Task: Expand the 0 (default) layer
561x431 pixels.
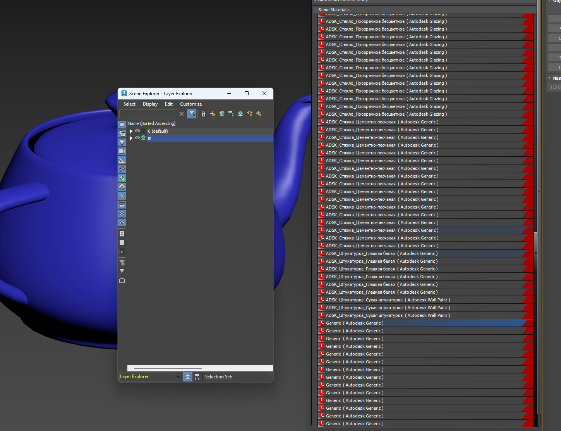Action: [x=131, y=131]
